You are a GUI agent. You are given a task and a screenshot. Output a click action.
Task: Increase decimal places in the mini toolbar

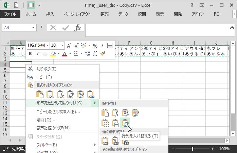(x=87, y=54)
